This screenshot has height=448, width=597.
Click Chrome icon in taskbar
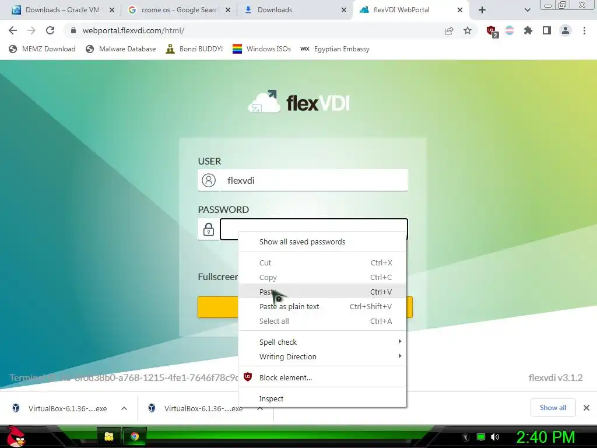tap(135, 436)
